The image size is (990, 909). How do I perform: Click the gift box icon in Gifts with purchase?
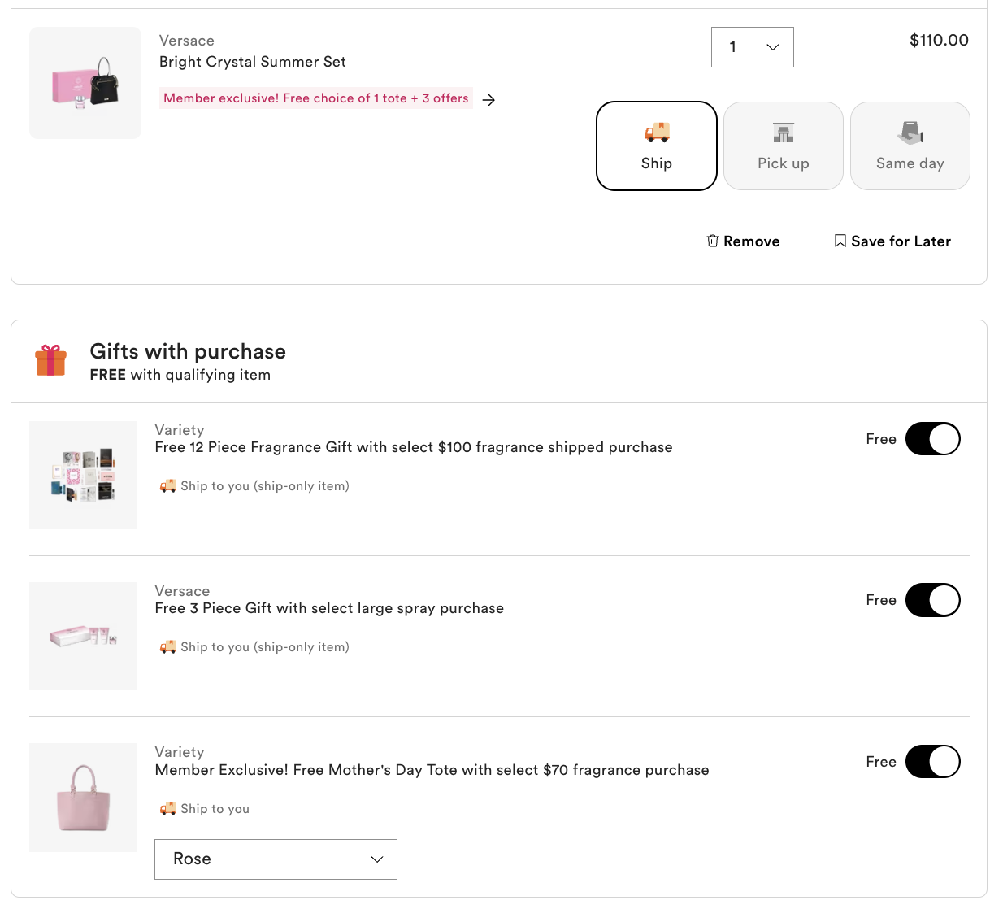point(50,360)
